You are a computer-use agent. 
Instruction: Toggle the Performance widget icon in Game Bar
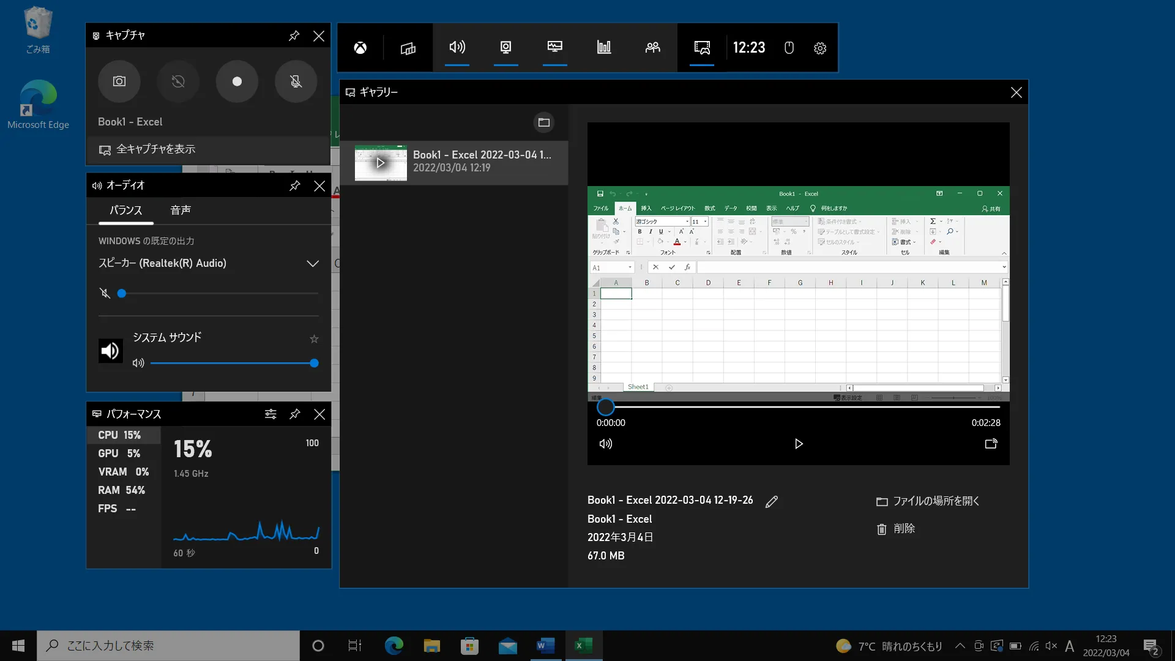pos(555,47)
